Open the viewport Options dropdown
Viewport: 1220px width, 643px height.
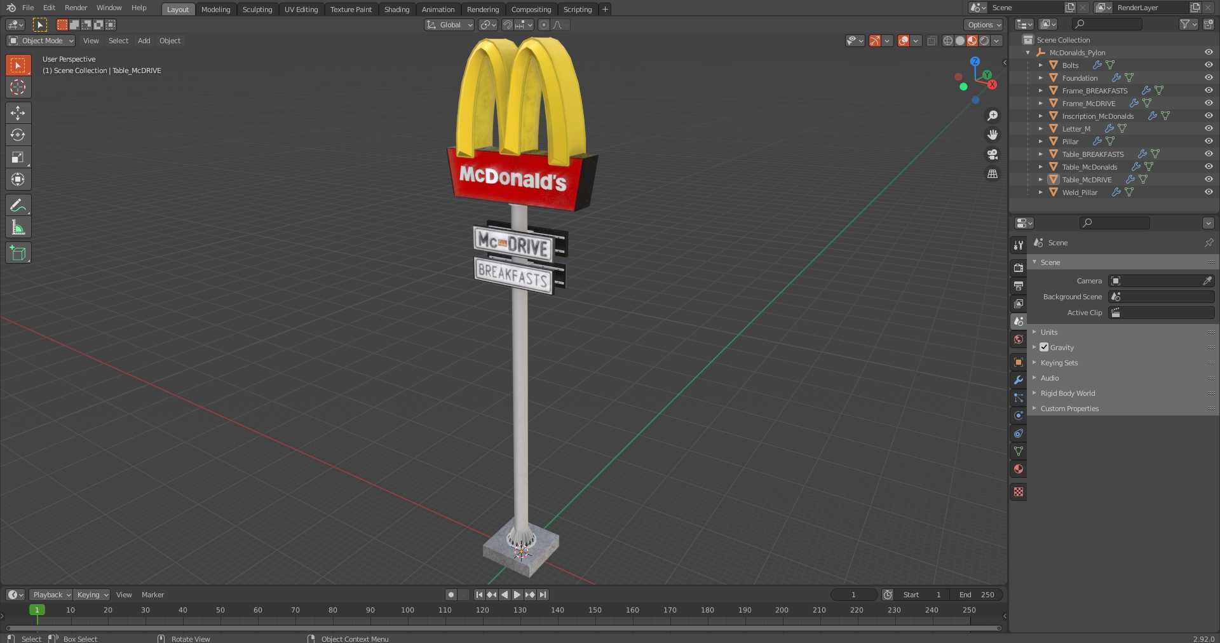coord(984,25)
